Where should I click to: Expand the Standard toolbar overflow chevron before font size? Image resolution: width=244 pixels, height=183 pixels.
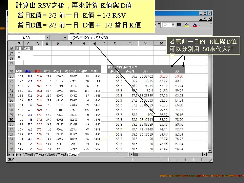(x=159, y=25)
